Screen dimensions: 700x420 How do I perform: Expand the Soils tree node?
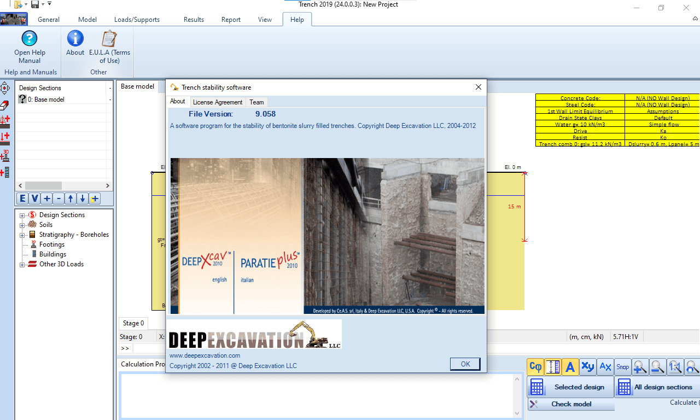pos(22,225)
